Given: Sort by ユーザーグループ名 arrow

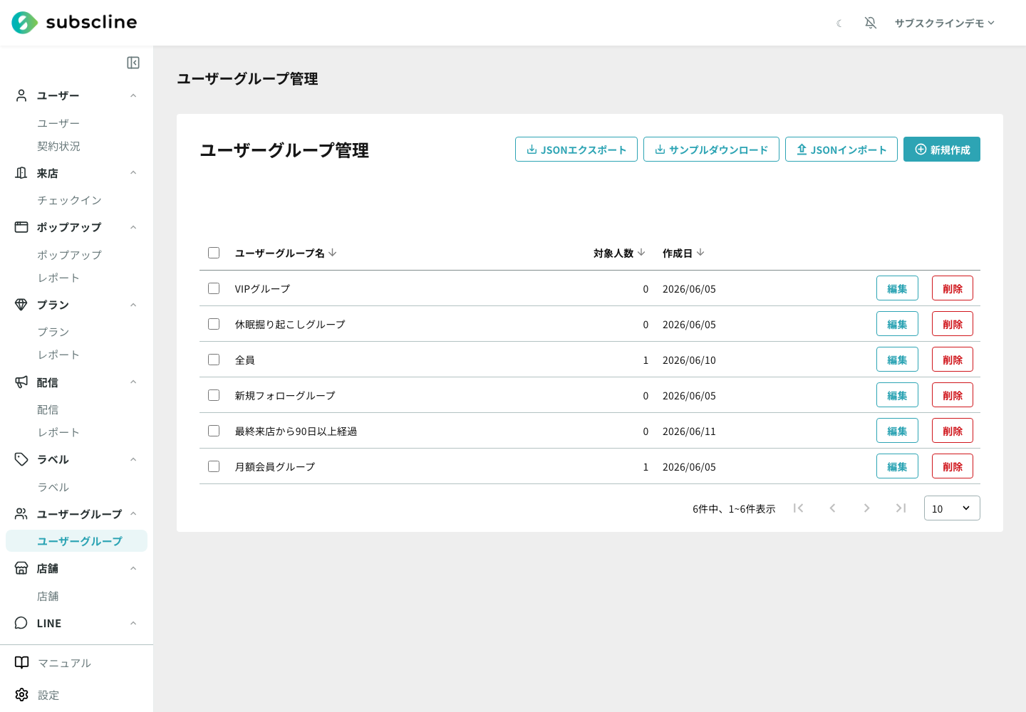Looking at the screenshot, I should click(x=333, y=253).
